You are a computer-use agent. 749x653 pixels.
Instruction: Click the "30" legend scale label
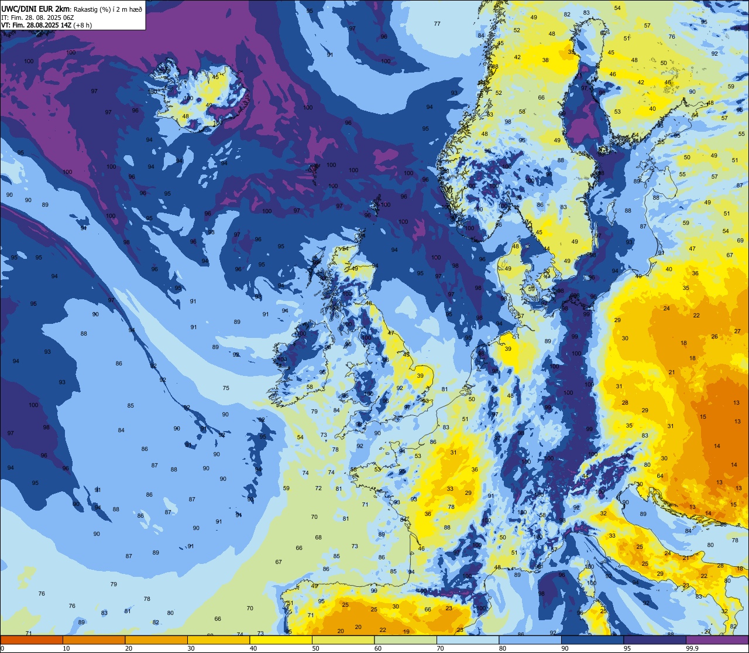pyautogui.click(x=191, y=648)
